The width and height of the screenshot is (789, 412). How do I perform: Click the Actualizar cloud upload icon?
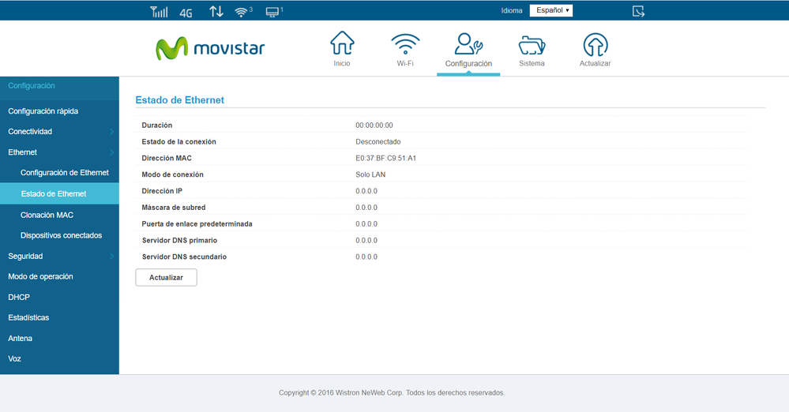[x=595, y=45]
